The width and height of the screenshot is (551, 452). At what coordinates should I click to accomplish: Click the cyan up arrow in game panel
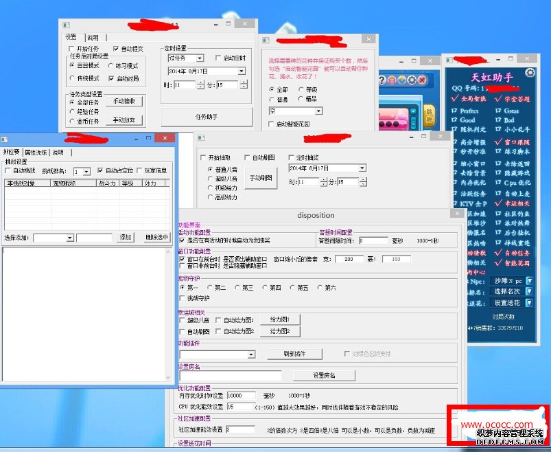click(413, 111)
